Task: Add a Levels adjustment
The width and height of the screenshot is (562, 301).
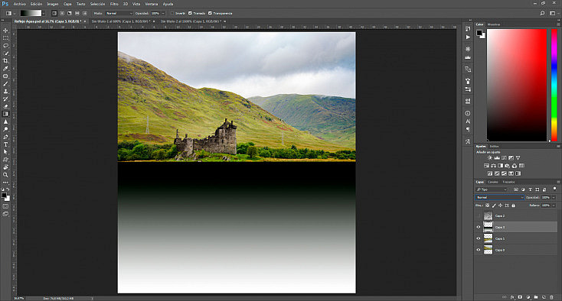Action: (x=497, y=157)
